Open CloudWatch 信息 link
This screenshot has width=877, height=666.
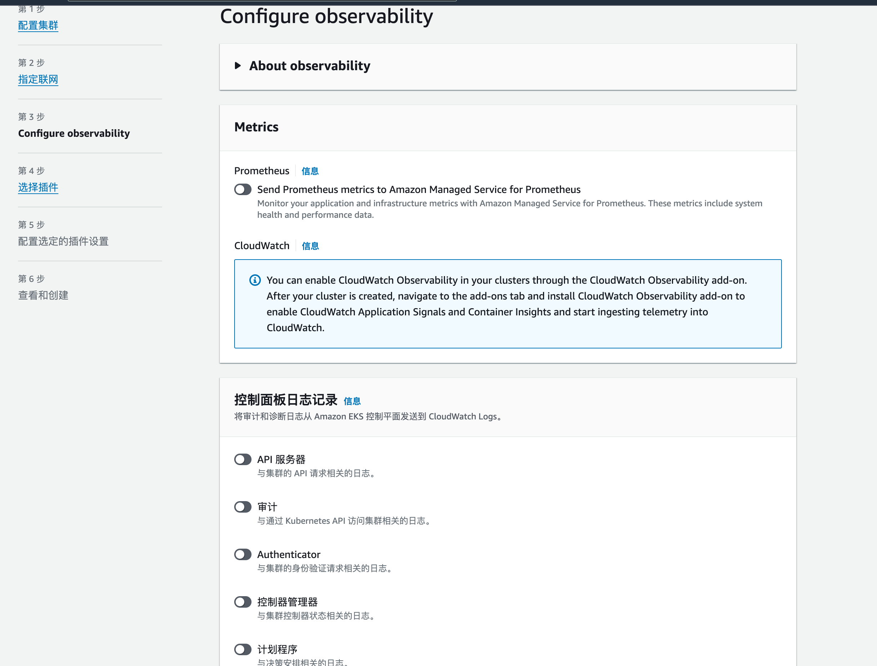(x=310, y=246)
